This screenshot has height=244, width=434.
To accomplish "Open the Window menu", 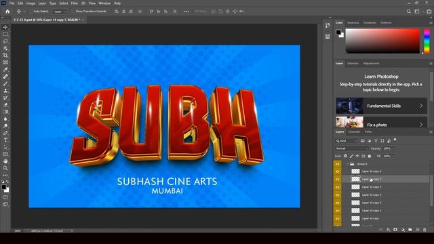I will coord(104,3).
